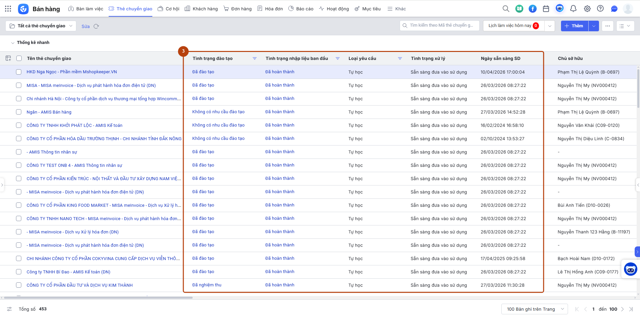Open notifications bell
Screen dimensions: 640x318
click(x=573, y=9)
